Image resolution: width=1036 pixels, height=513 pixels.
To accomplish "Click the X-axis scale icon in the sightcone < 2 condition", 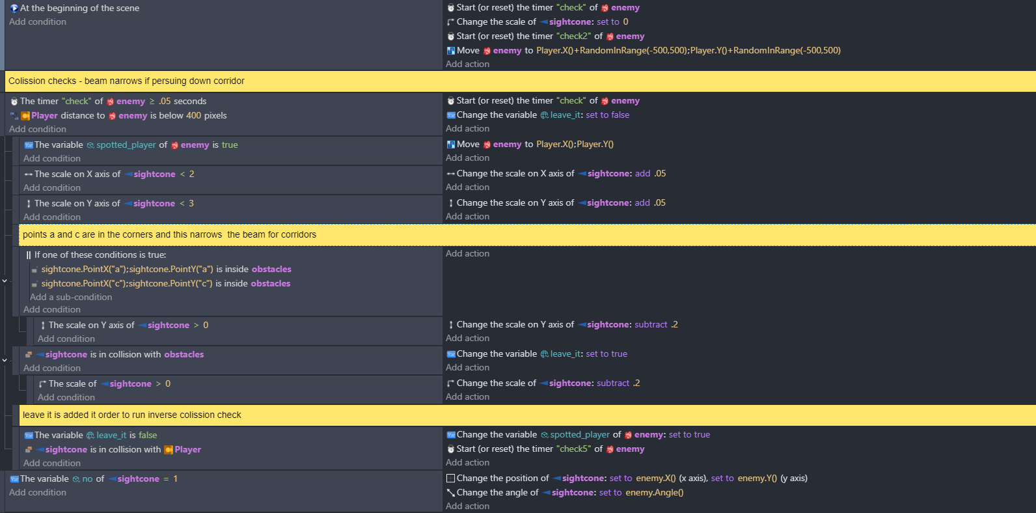I will [x=29, y=174].
